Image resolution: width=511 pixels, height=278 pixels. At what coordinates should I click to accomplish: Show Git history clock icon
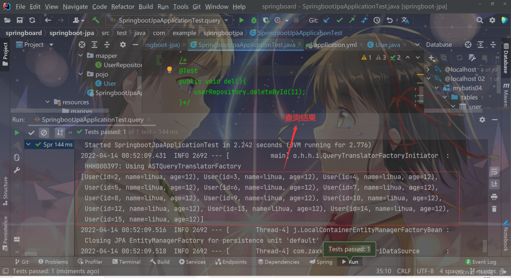coord(377,20)
